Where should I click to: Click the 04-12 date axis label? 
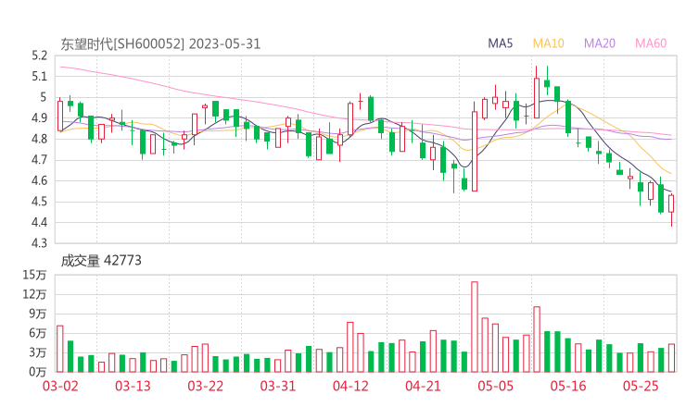click(350, 386)
